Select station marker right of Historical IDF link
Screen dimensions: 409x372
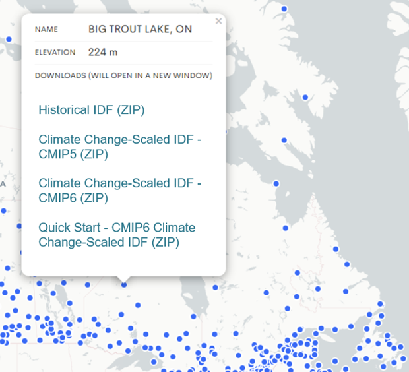[305, 98]
